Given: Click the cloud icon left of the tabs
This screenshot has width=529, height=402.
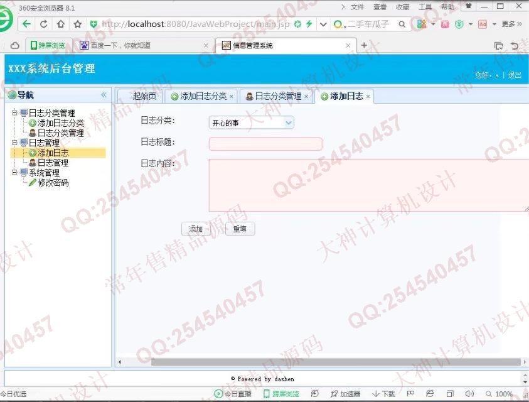Looking at the screenshot, I should 15,46.
